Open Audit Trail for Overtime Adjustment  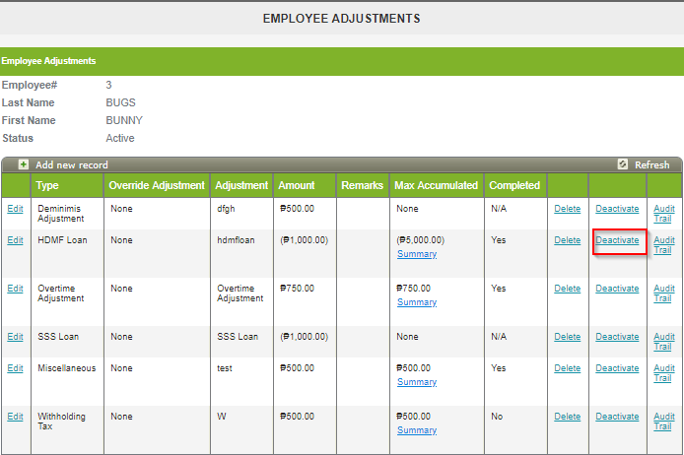coord(664,293)
